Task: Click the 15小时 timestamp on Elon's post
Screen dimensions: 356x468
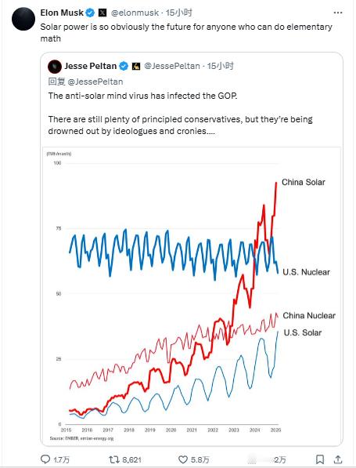Action: click(179, 13)
